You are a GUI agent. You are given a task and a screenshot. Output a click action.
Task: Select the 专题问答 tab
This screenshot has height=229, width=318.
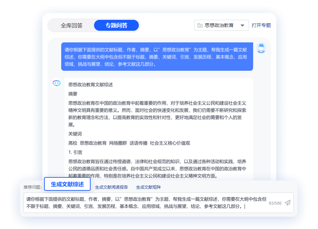(117, 25)
